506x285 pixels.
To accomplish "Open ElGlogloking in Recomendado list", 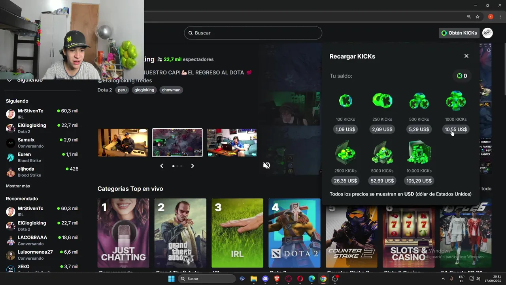I will 42,226.
